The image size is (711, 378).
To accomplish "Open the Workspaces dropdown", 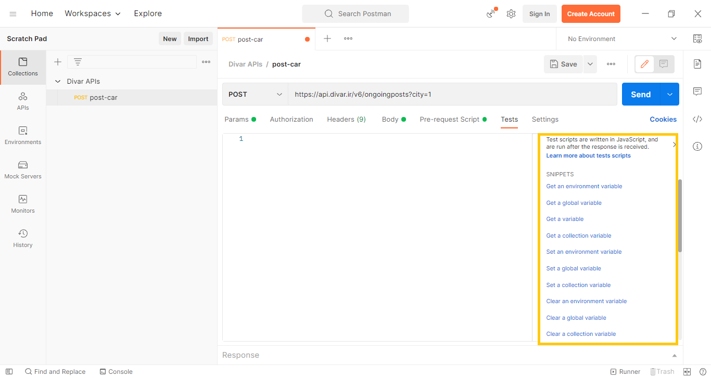I will [x=93, y=14].
